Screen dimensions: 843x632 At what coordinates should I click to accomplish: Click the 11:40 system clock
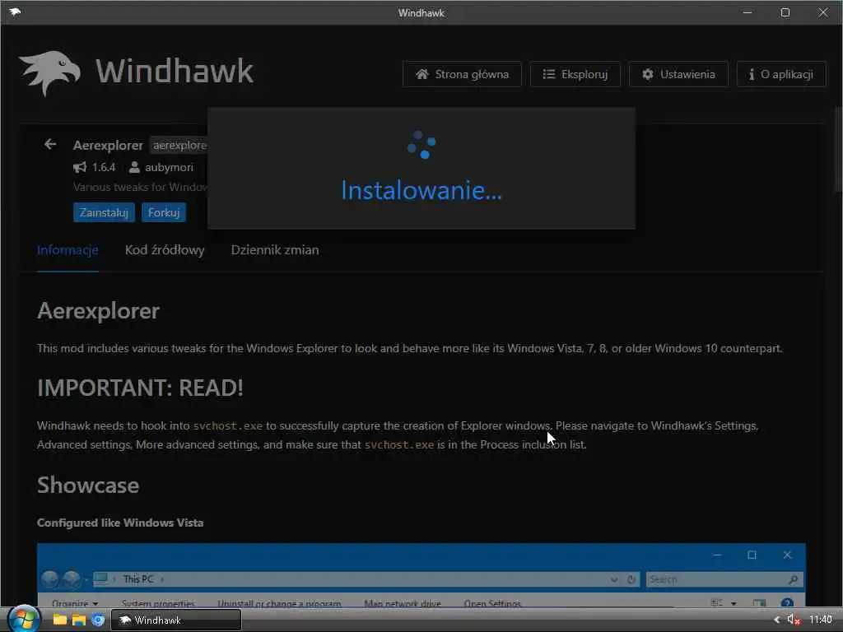pos(821,620)
